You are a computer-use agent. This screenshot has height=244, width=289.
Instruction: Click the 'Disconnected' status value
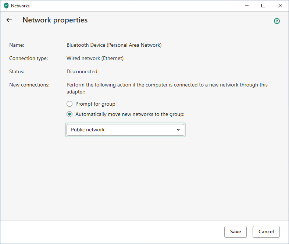coord(82,71)
